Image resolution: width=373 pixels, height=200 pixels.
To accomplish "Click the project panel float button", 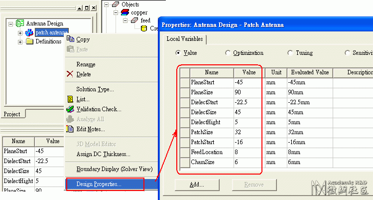I will point(87,8).
